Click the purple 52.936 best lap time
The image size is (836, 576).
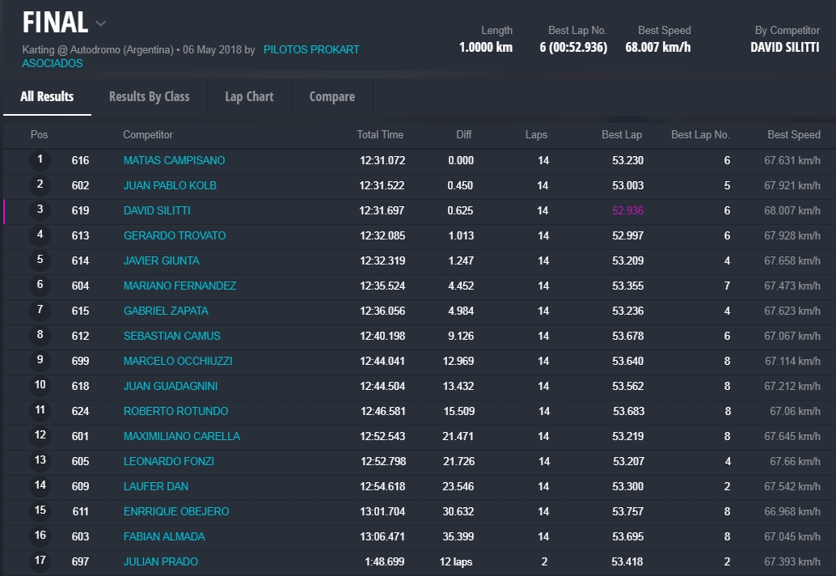point(627,210)
